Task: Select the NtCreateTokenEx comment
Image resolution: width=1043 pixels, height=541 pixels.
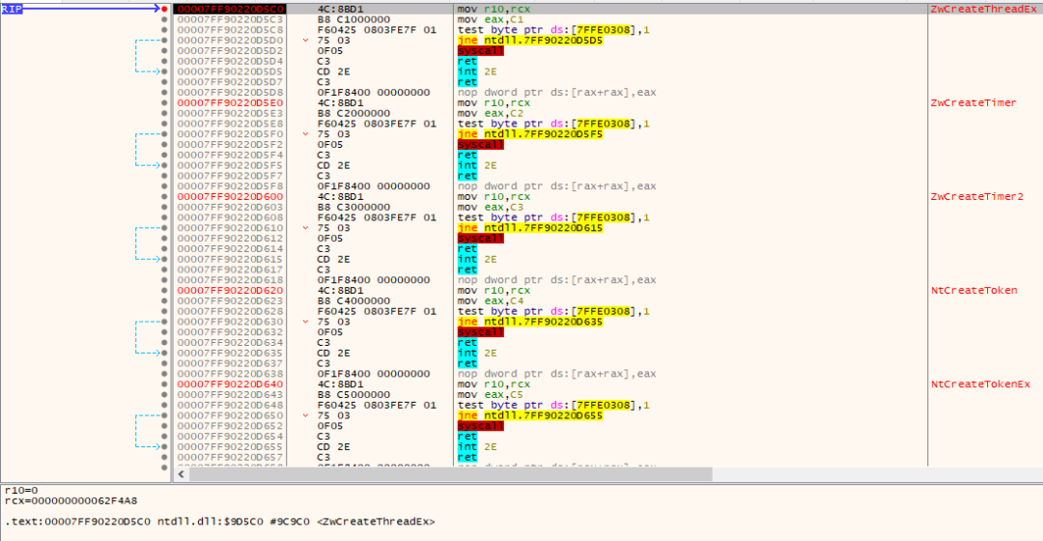Action: point(980,384)
